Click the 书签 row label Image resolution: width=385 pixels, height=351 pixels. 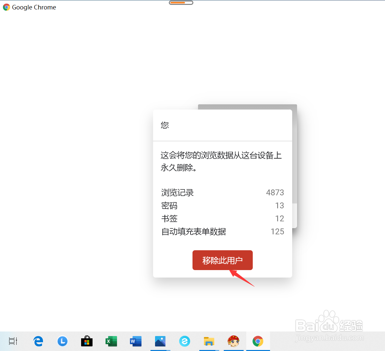pyautogui.click(x=169, y=218)
